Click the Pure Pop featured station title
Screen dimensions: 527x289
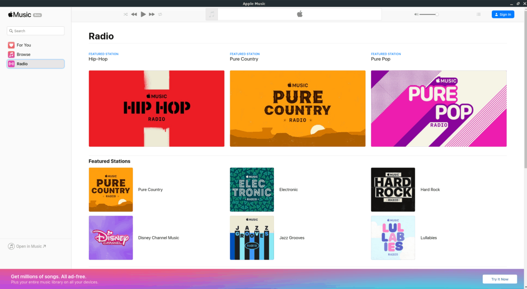pos(381,59)
